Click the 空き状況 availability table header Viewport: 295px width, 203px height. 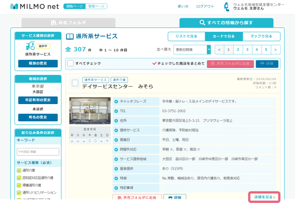(90, 130)
